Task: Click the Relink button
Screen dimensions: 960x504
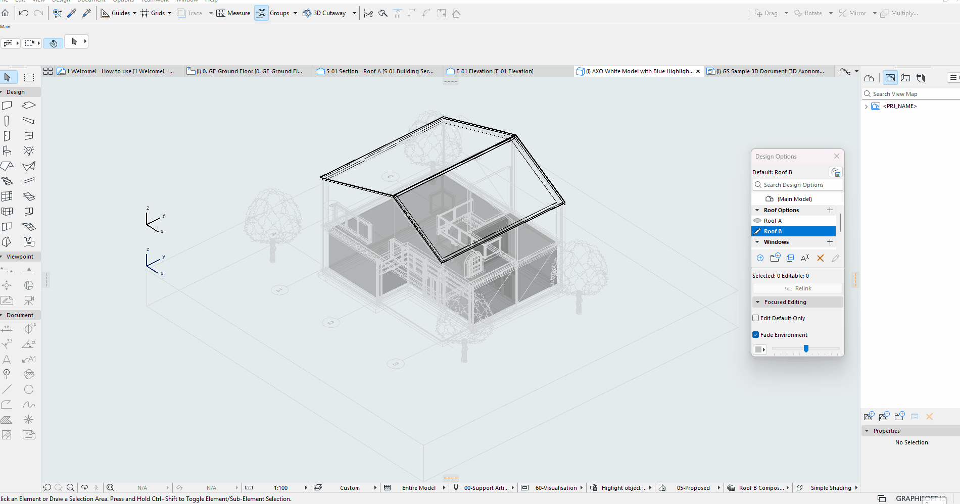Action: click(x=798, y=288)
